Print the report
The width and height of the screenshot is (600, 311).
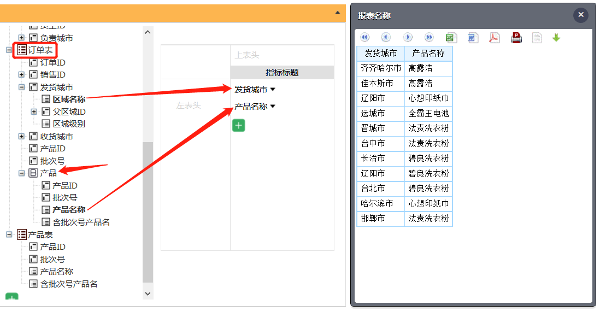coord(516,38)
